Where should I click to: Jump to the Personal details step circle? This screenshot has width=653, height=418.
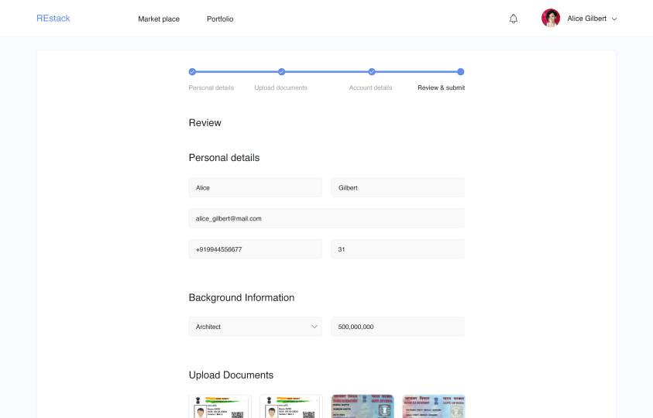pos(192,72)
